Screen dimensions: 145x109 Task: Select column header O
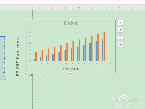[106, 8]
